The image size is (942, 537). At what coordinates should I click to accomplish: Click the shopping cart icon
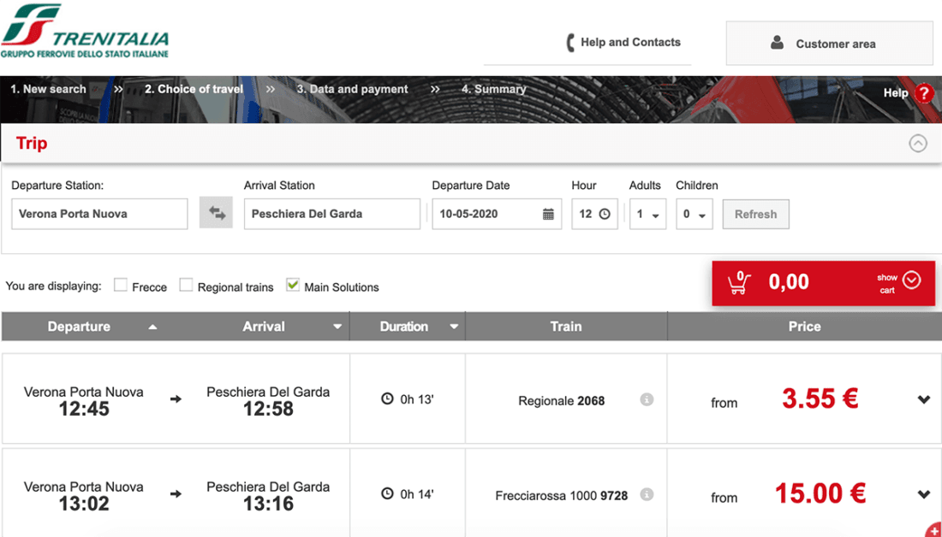click(x=739, y=282)
